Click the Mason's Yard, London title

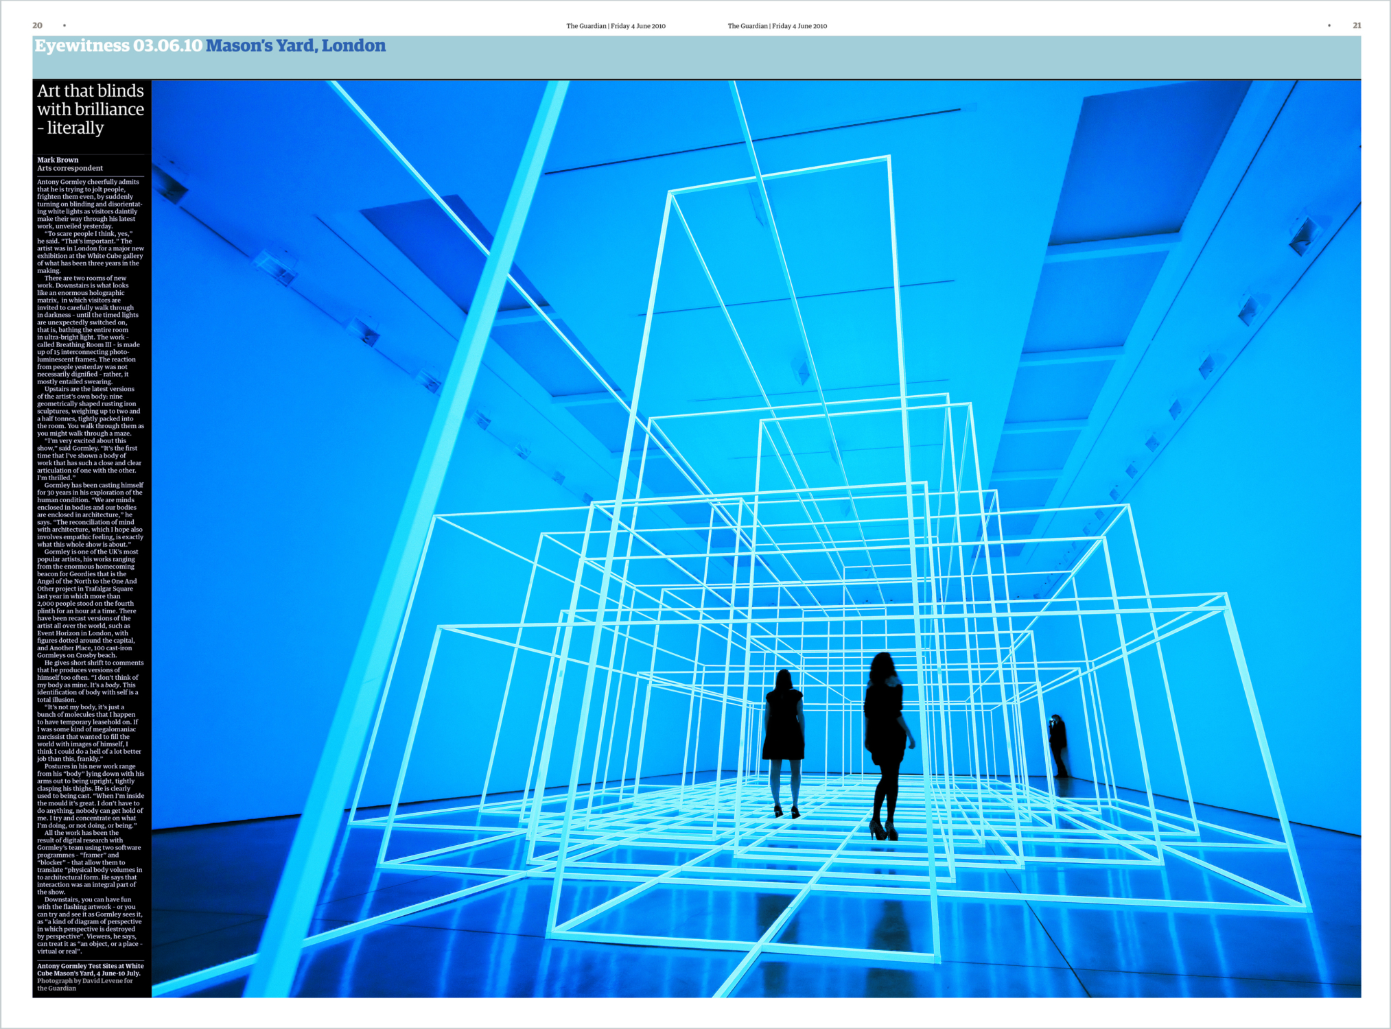click(x=296, y=46)
